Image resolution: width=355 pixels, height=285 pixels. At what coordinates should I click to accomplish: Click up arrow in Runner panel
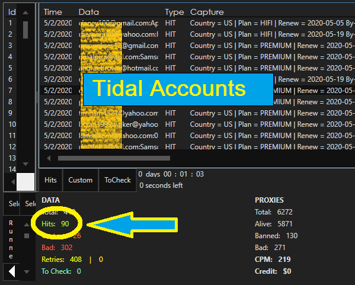pos(27,225)
